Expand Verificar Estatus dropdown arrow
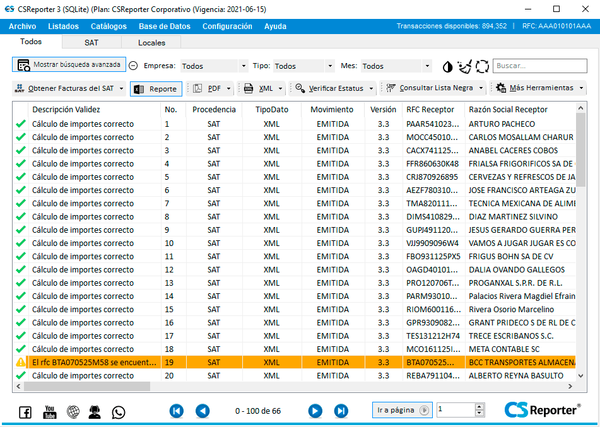The width and height of the screenshot is (600, 427). [x=371, y=88]
